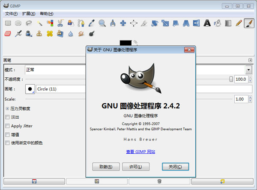Enable 使用渐变中的颜色 checkbox
The image size is (257, 190).
click(x=7, y=143)
